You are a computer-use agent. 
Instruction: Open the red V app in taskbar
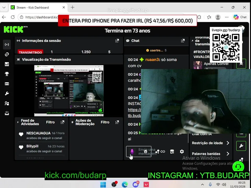[146, 185]
